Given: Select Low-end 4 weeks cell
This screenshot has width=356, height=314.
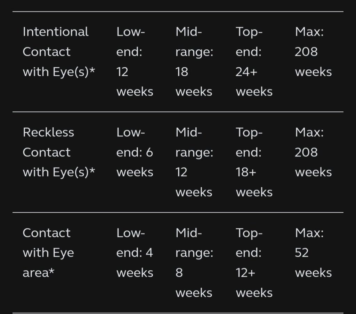Looking at the screenshot, I should click(x=135, y=253).
